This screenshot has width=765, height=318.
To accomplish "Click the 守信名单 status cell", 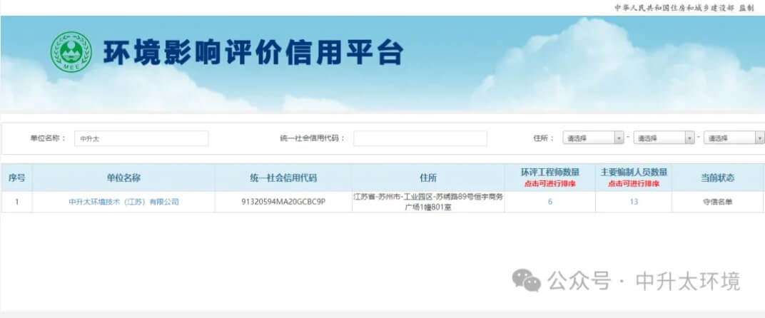I will tap(717, 202).
